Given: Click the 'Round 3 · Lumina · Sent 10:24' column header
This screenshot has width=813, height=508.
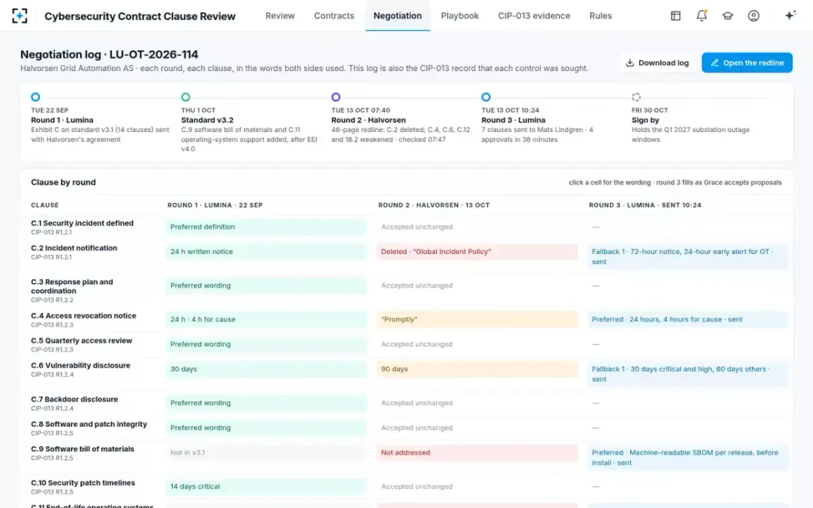Looking at the screenshot, I should (645, 205).
